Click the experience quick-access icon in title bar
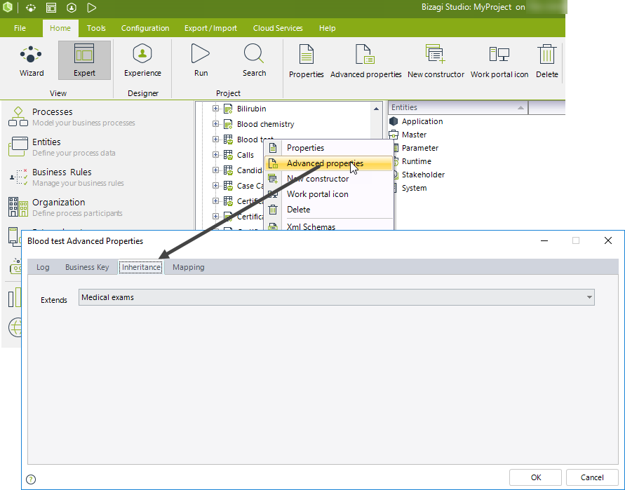The width and height of the screenshot is (625, 490). pyautogui.click(x=72, y=8)
